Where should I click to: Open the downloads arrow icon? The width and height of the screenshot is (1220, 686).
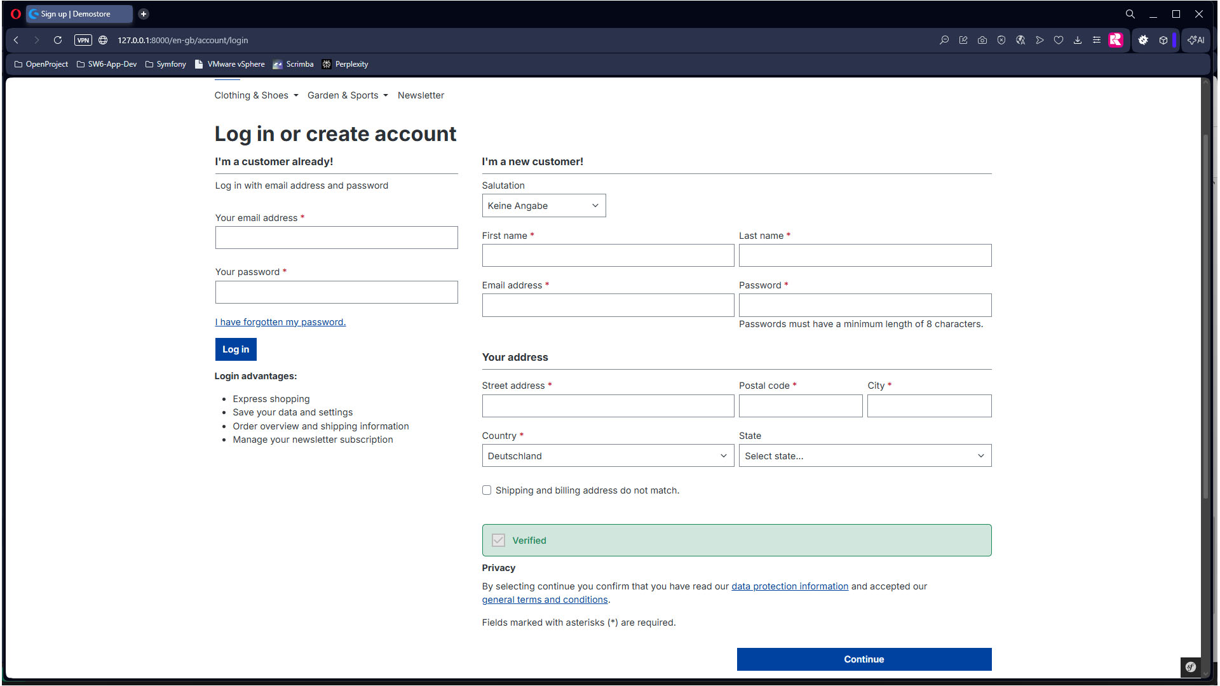1078,40
